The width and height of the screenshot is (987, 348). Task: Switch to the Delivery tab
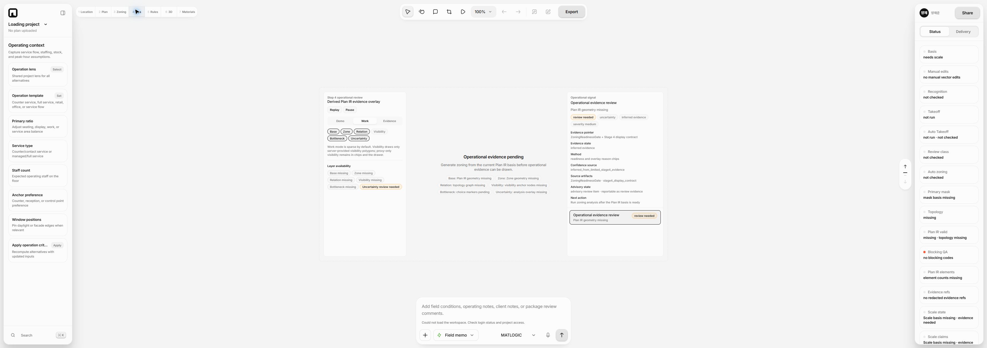(963, 32)
